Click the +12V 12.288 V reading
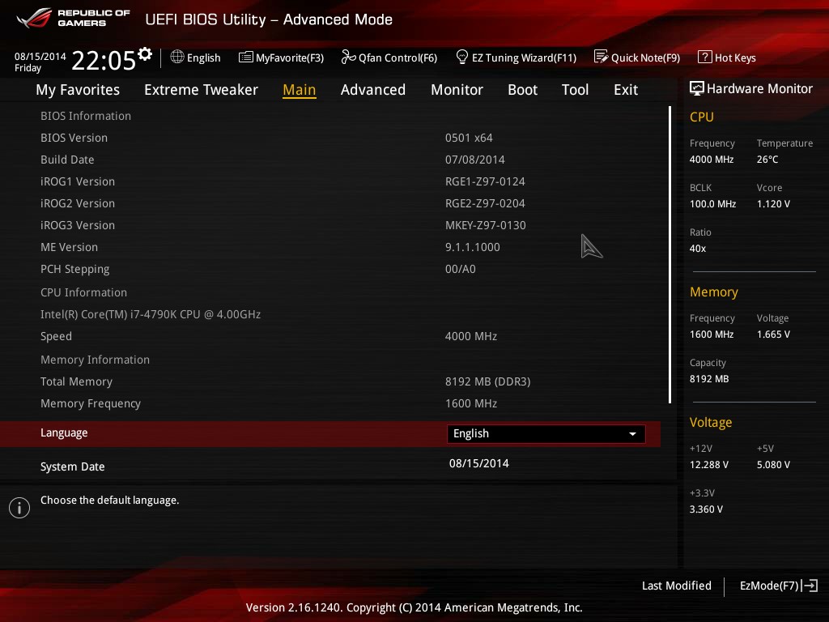 708,464
